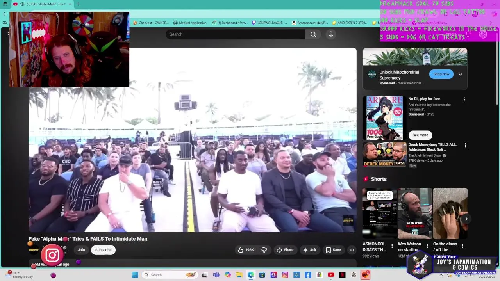Click the Shorts section heading

379,179
